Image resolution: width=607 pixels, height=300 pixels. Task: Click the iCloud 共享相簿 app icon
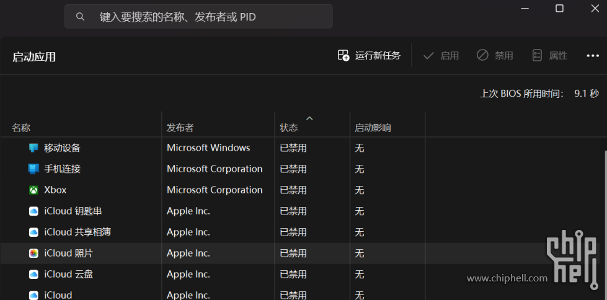pyautogui.click(x=33, y=232)
